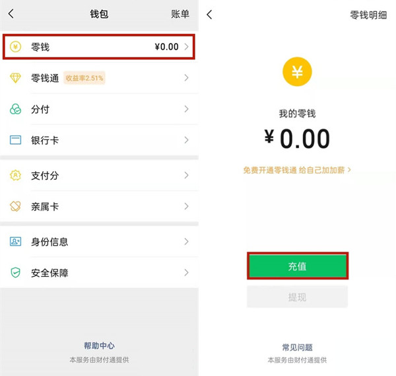Open the 银行卡 row chevron
Image resolution: width=396 pixels, height=376 pixels.
coord(187,140)
